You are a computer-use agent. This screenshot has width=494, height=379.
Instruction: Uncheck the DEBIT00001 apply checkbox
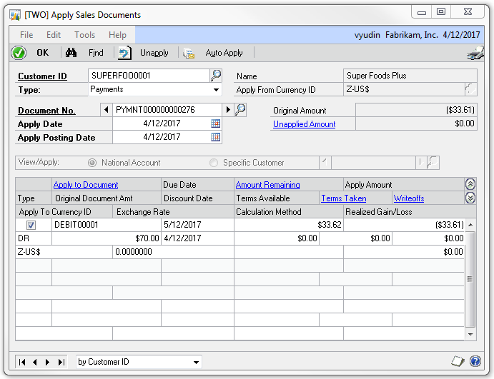point(31,225)
